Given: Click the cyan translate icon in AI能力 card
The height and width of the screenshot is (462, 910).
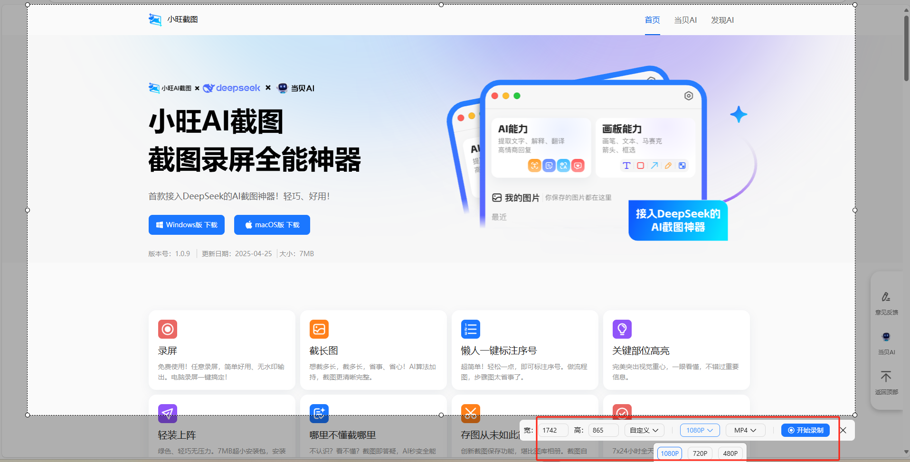Looking at the screenshot, I should coord(563,166).
